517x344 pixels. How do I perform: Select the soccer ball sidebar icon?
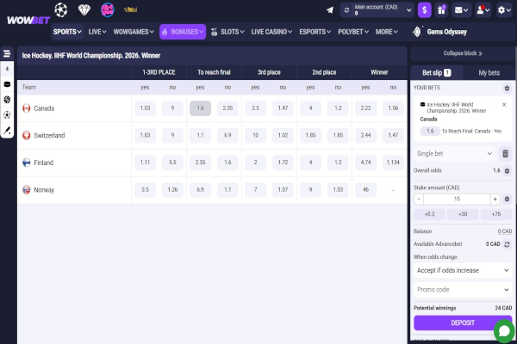point(7,115)
